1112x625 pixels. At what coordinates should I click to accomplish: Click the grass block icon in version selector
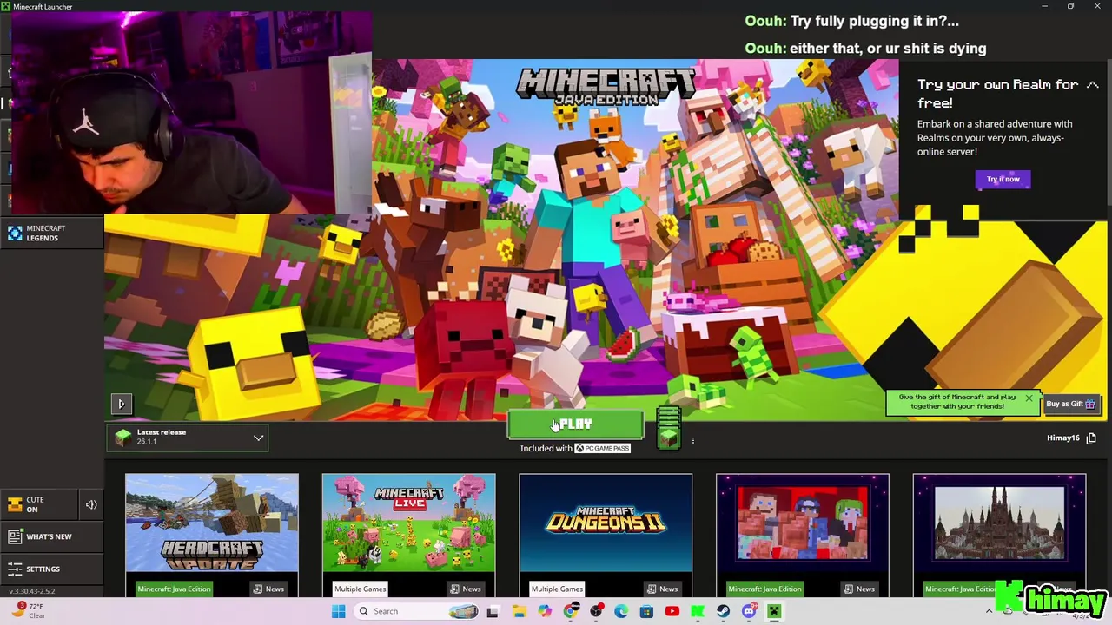(x=122, y=438)
